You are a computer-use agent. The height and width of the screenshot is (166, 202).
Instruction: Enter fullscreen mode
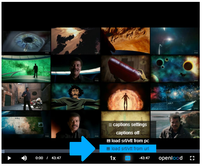coord(192,158)
